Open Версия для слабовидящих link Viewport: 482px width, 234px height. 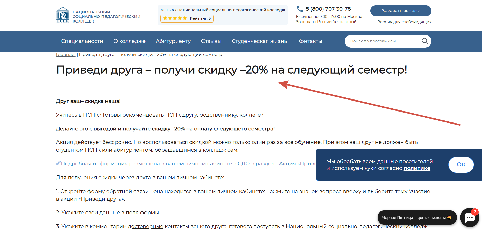[x=404, y=22]
